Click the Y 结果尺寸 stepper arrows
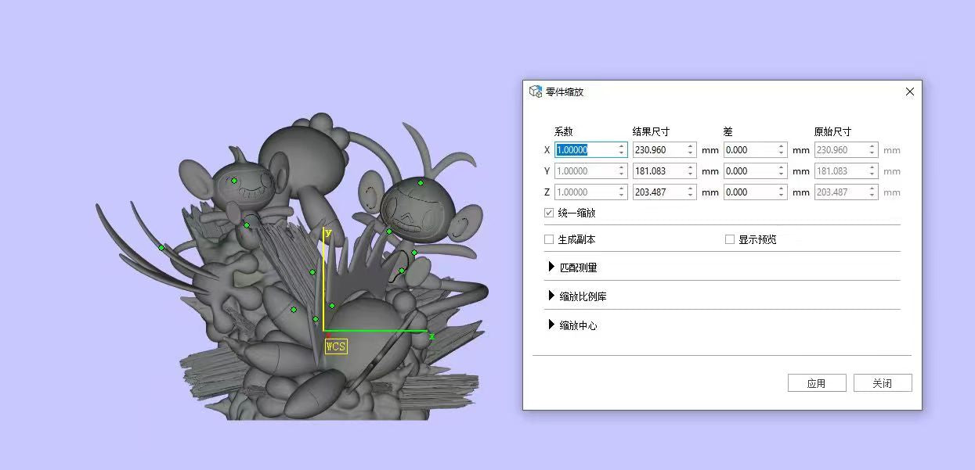 coord(691,170)
